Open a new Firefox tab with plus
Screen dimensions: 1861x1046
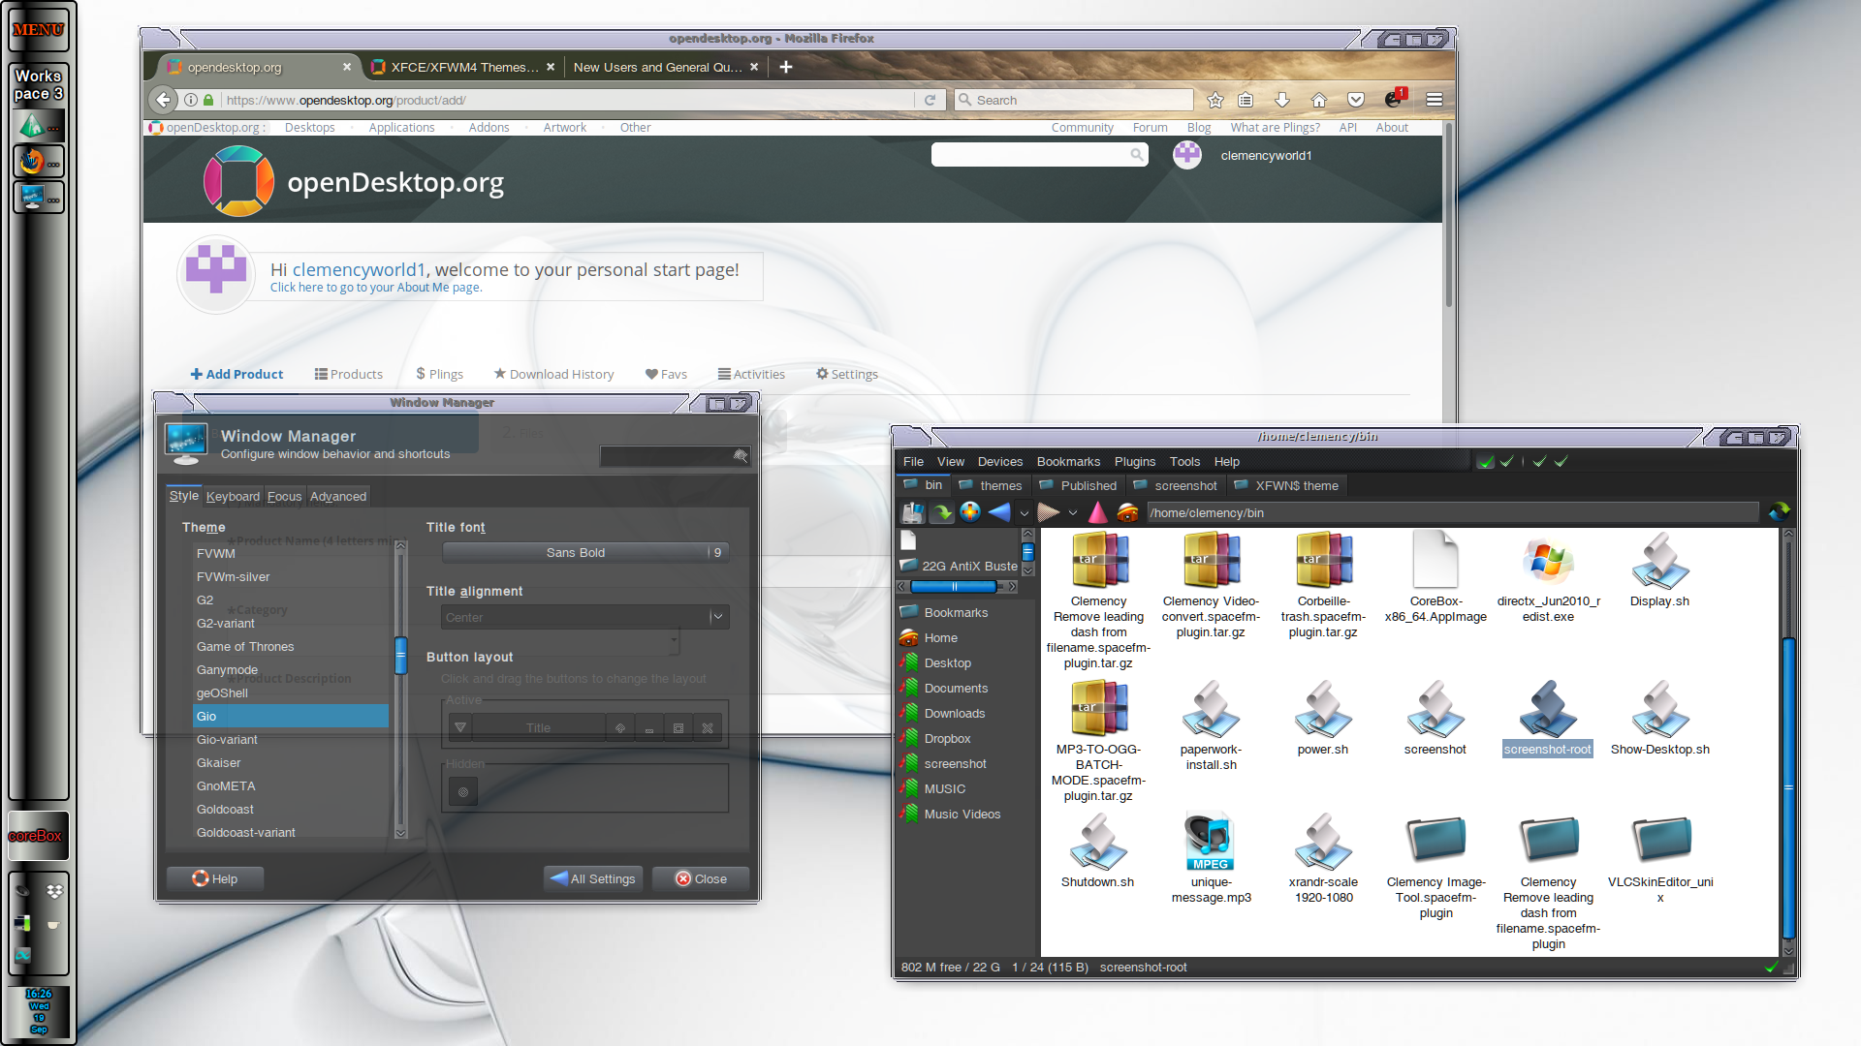coord(786,67)
